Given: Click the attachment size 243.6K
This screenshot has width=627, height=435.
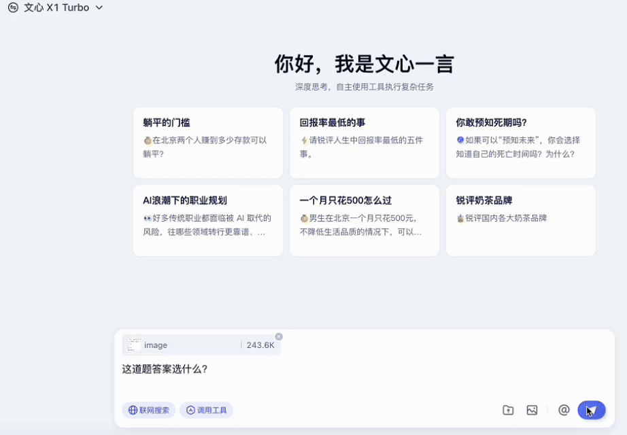Looking at the screenshot, I should 260,345.
